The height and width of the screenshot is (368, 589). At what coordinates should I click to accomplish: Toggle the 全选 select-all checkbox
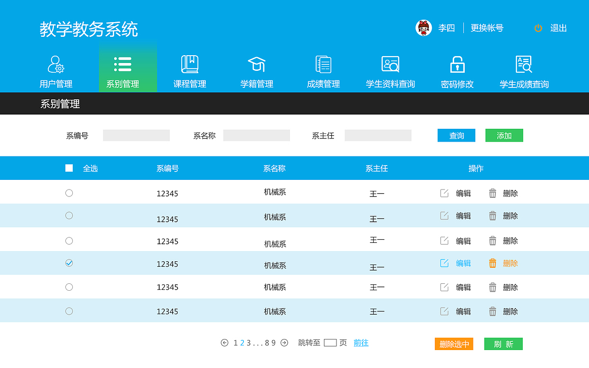click(69, 168)
